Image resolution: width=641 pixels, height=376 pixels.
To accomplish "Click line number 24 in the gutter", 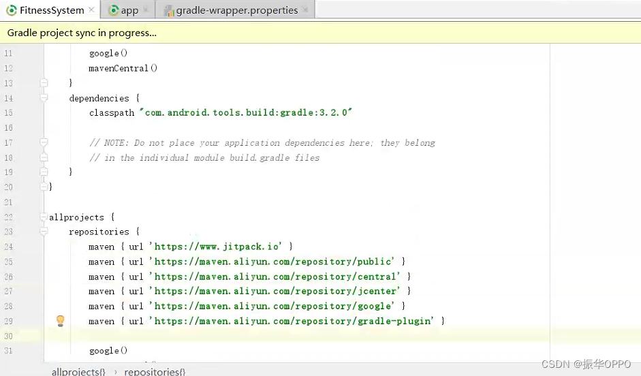I will point(8,247).
